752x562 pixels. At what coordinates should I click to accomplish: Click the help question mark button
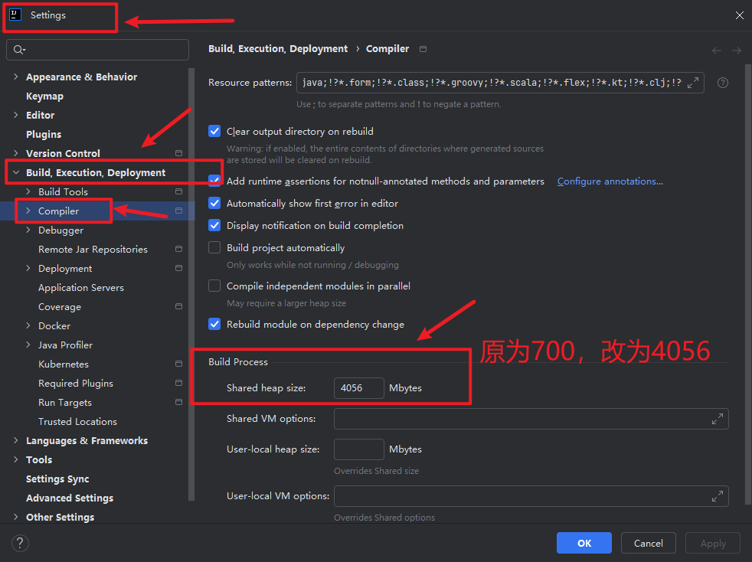(x=20, y=544)
